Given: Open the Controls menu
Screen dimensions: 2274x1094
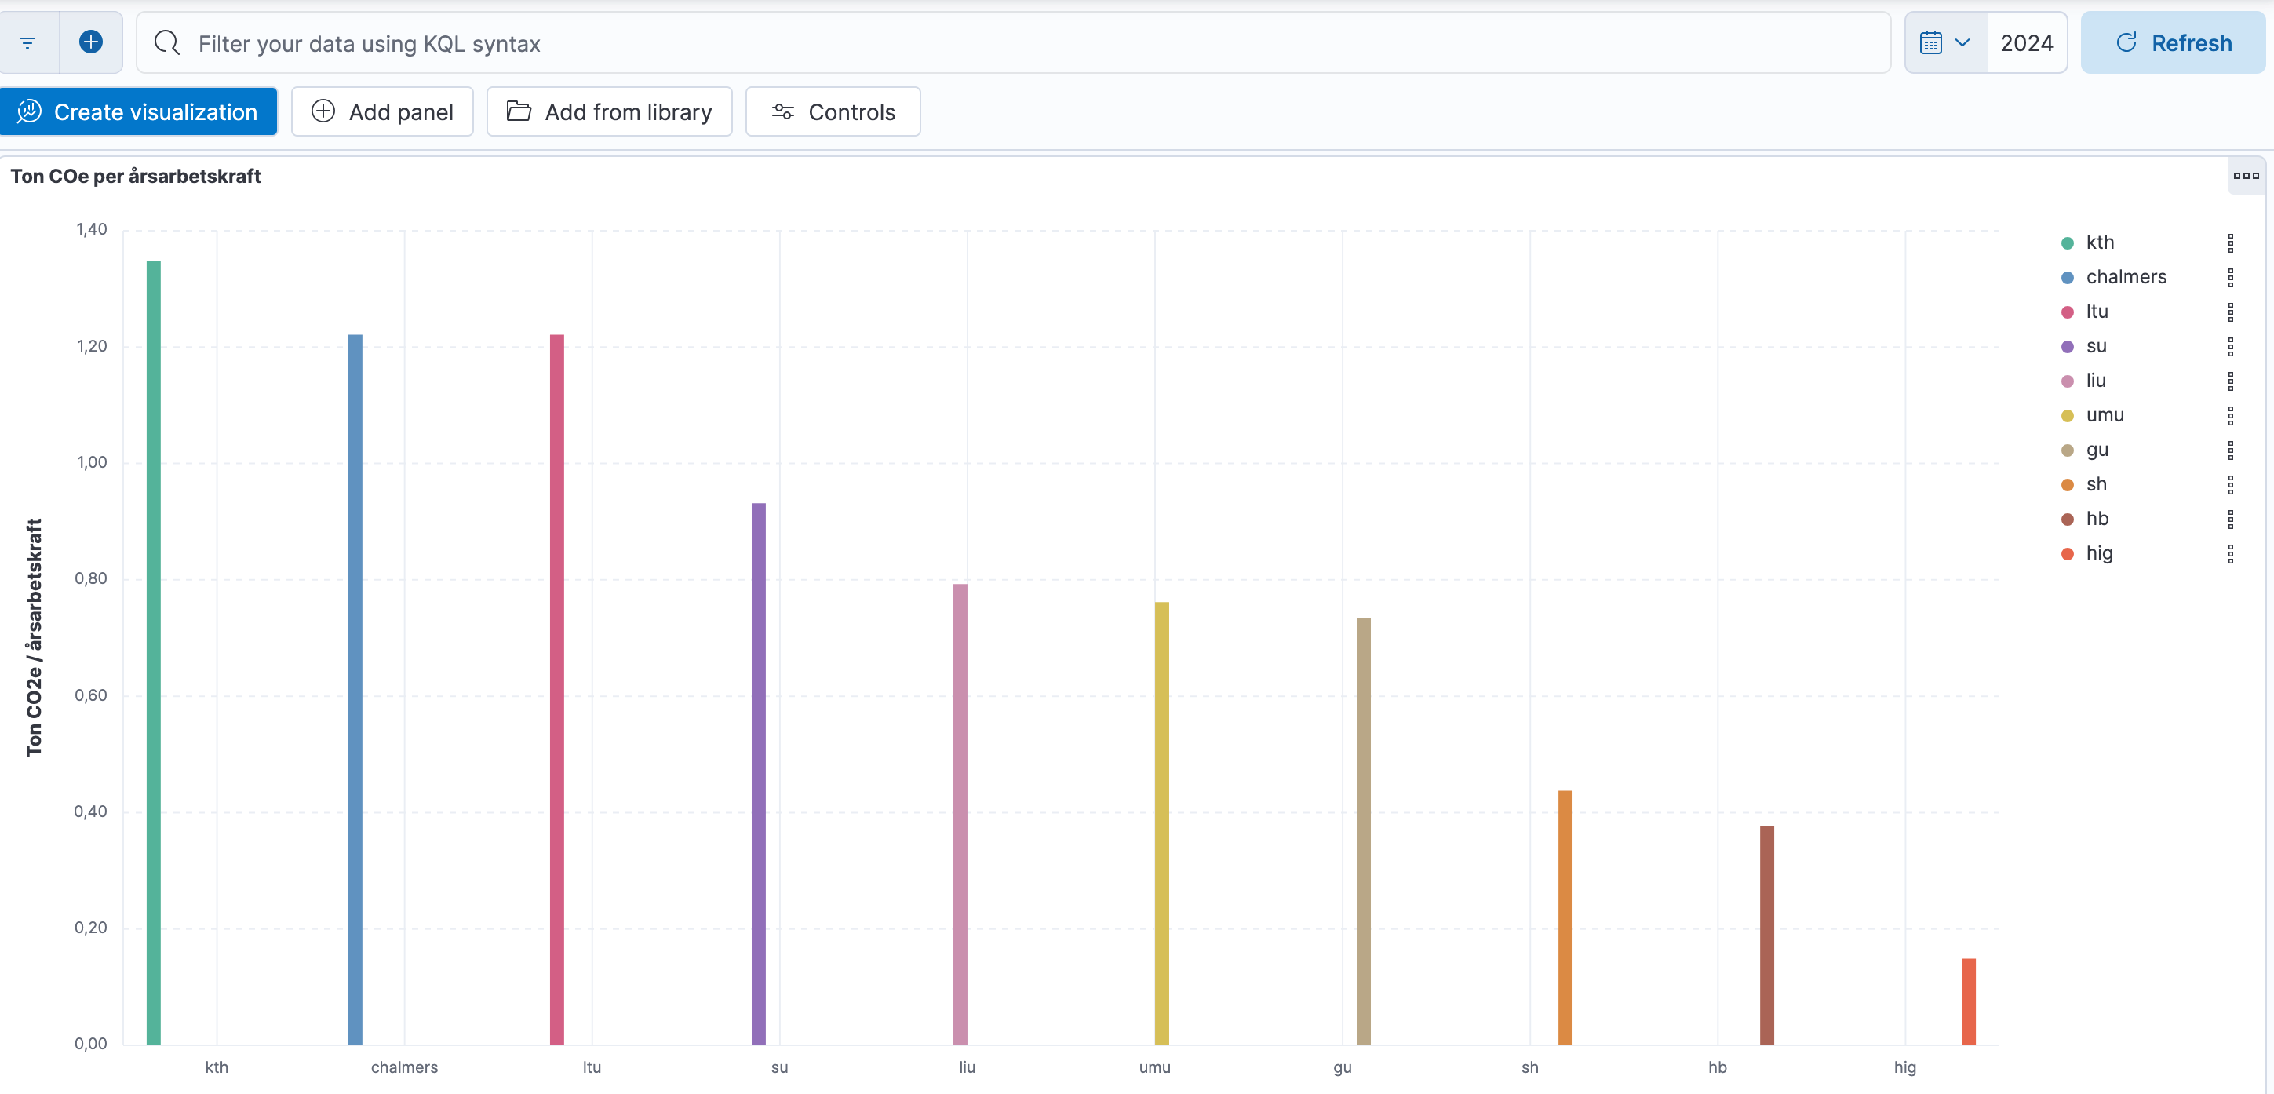Looking at the screenshot, I should pos(833,112).
